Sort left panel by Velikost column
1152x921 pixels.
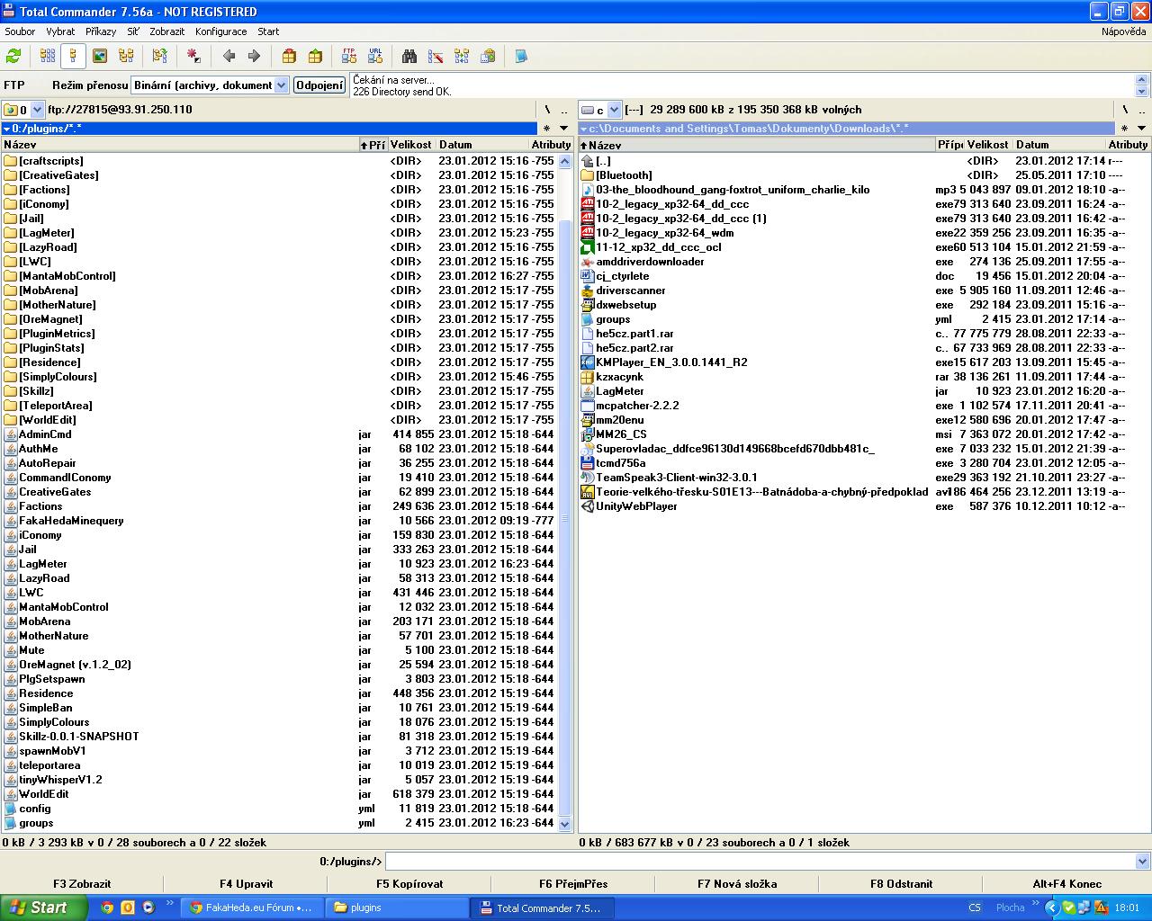[x=410, y=144]
